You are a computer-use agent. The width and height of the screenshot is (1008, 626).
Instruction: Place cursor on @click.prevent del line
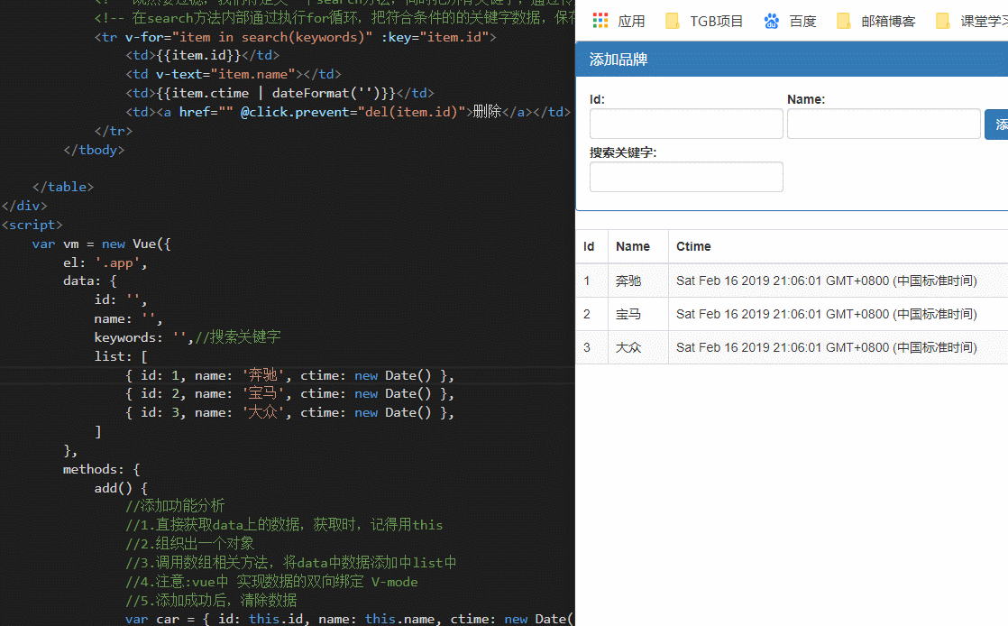click(x=348, y=112)
